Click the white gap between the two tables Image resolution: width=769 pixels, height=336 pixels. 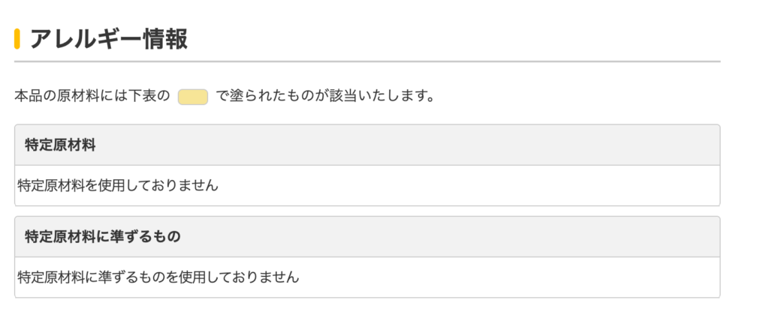point(367,211)
